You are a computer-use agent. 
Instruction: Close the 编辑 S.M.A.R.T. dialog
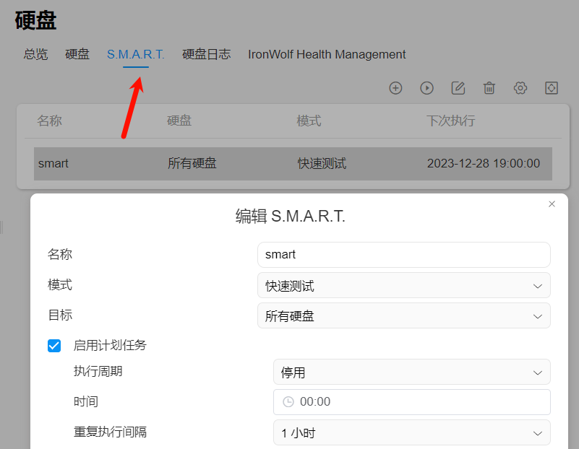[x=552, y=204]
